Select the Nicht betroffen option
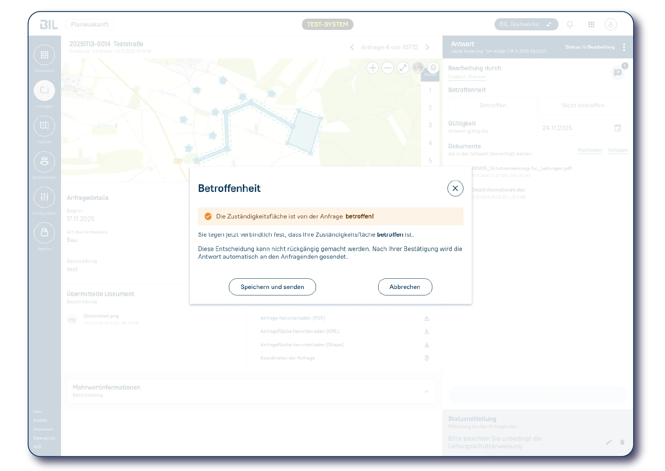Screen dimensions: 665x471 pos(583,105)
